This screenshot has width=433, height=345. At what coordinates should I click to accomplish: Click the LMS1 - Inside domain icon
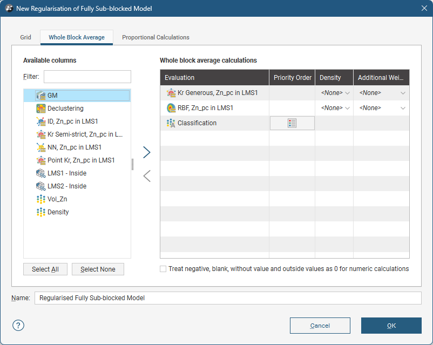(40, 173)
